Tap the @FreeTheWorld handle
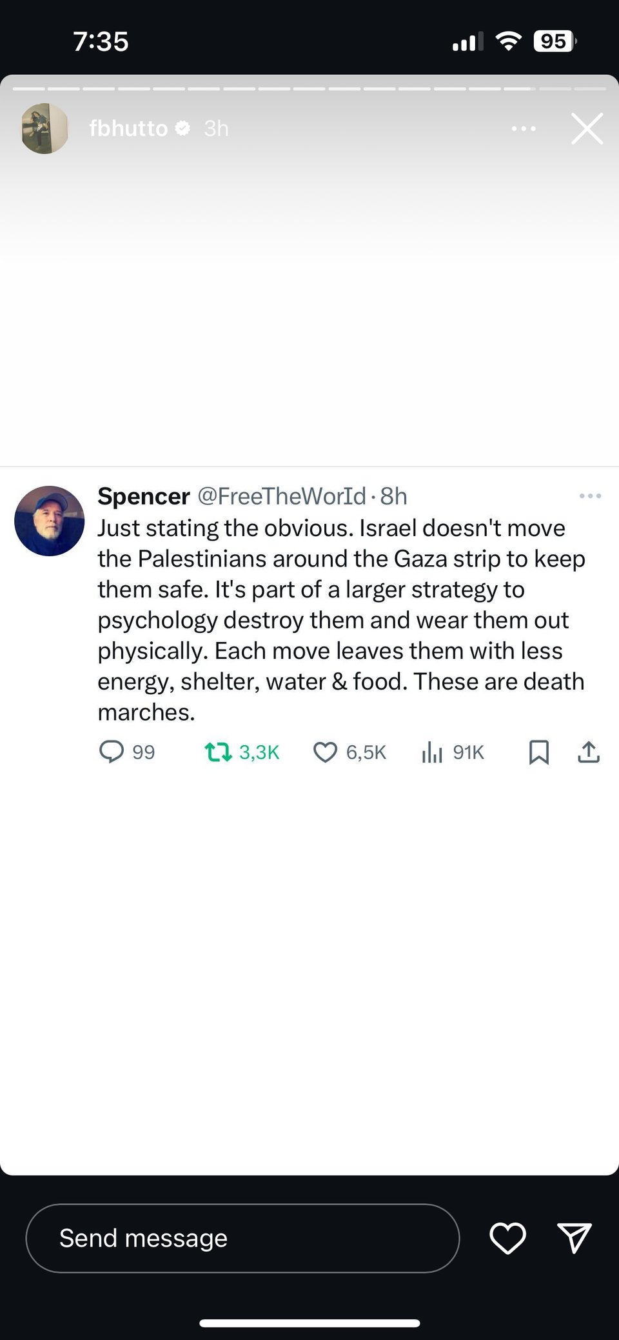This screenshot has width=619, height=1340. click(281, 496)
